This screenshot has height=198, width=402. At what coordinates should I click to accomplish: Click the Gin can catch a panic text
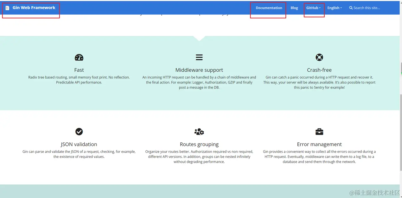click(319, 82)
